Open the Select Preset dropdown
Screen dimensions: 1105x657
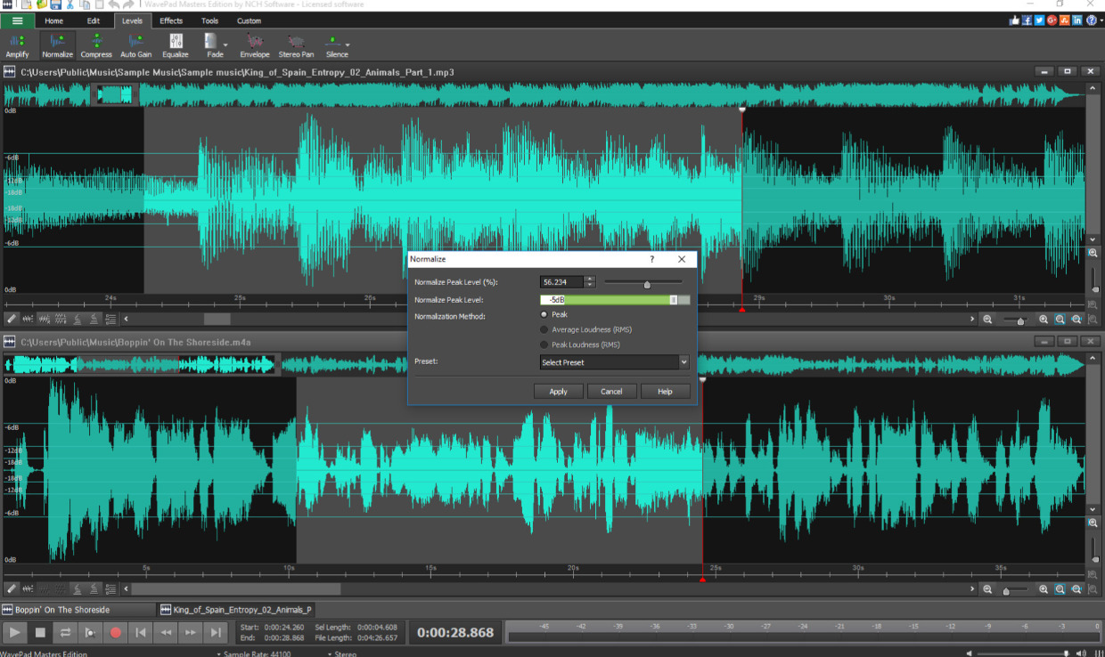[x=615, y=362]
